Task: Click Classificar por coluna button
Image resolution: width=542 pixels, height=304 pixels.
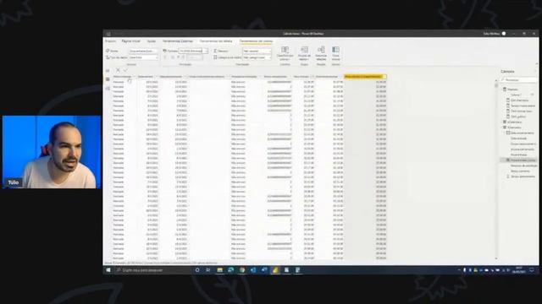Action: pyautogui.click(x=285, y=53)
